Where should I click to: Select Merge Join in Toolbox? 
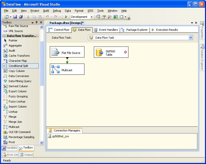point(21,122)
